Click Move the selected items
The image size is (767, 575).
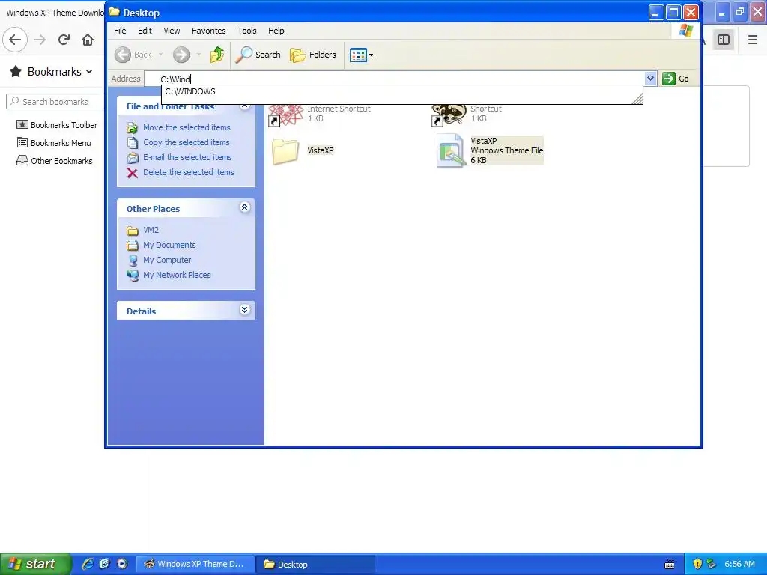[x=187, y=127]
